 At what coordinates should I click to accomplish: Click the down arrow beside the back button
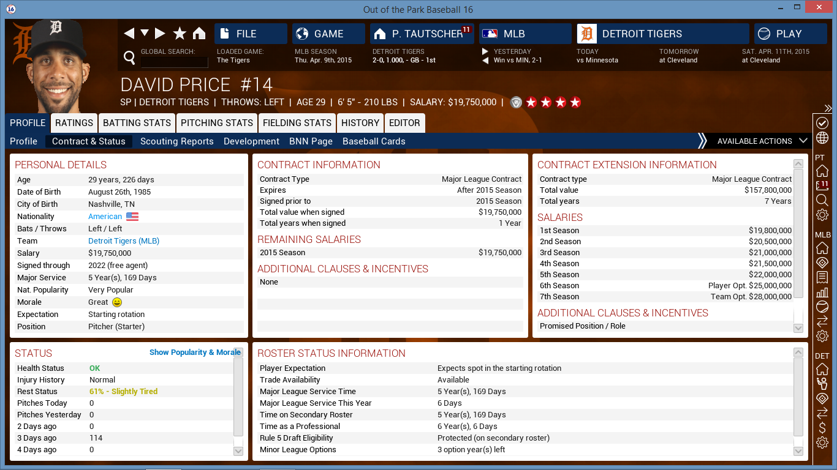[145, 34]
